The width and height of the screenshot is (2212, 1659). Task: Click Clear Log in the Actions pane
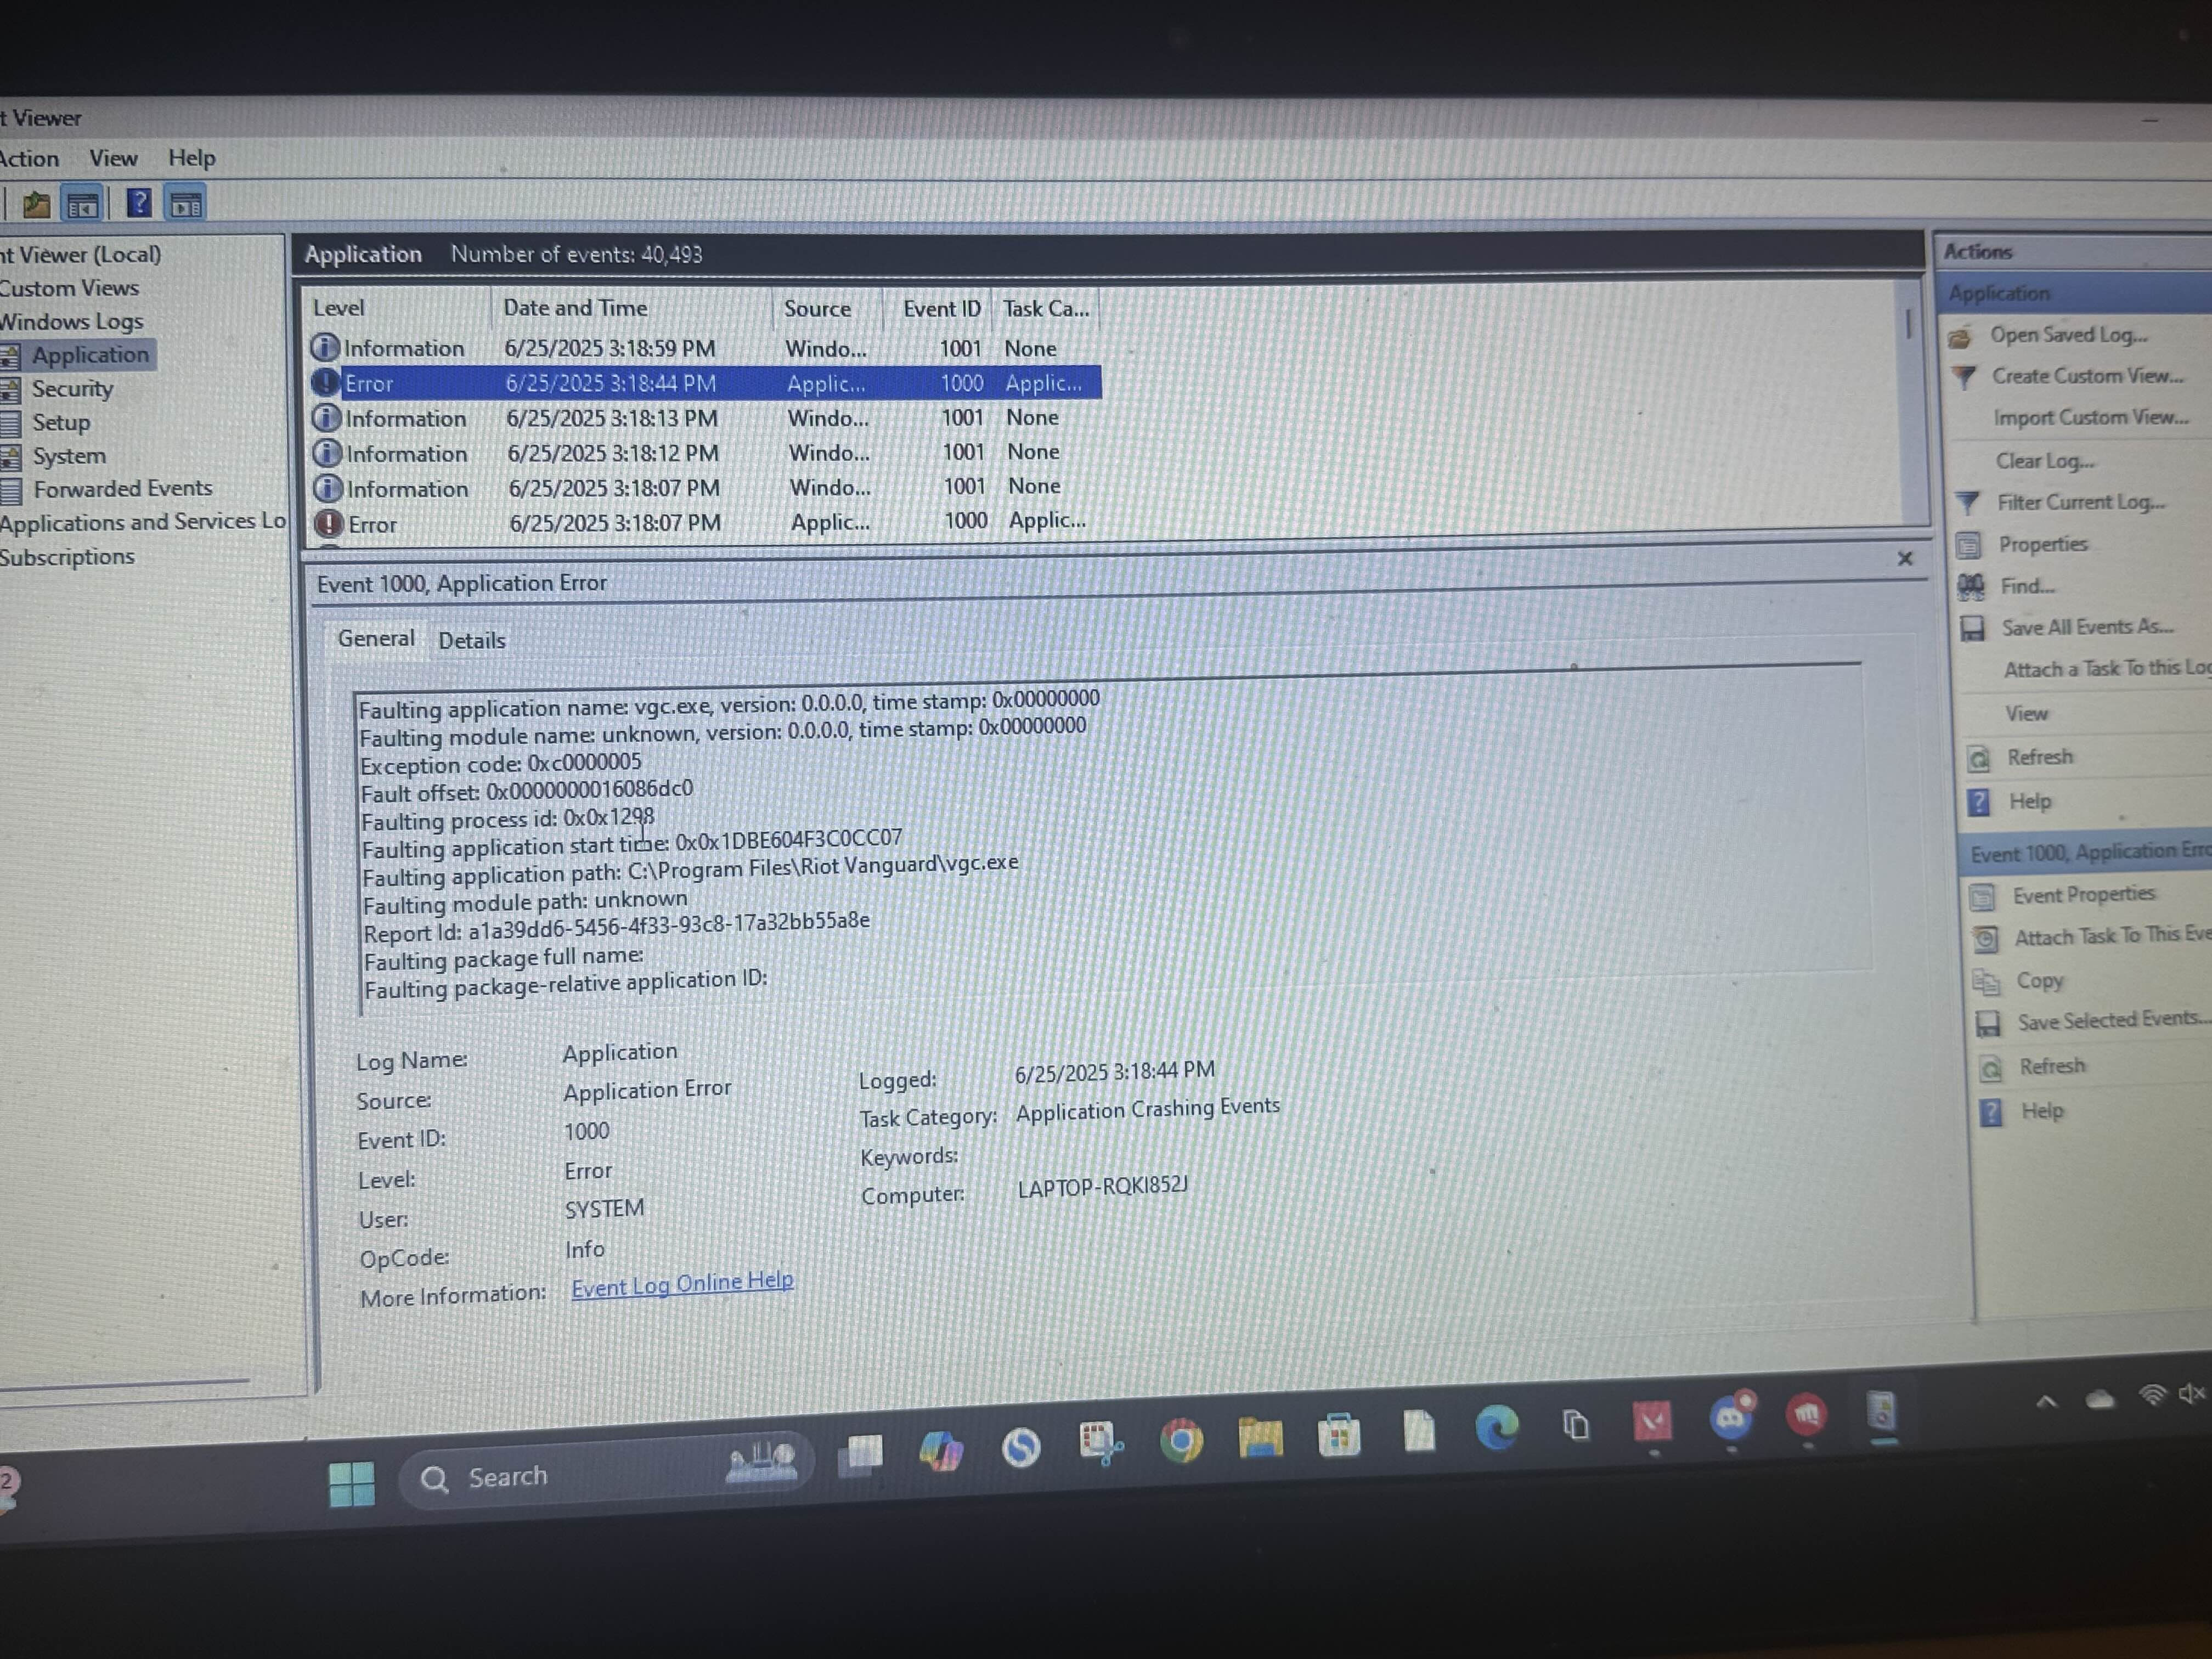coord(2044,461)
